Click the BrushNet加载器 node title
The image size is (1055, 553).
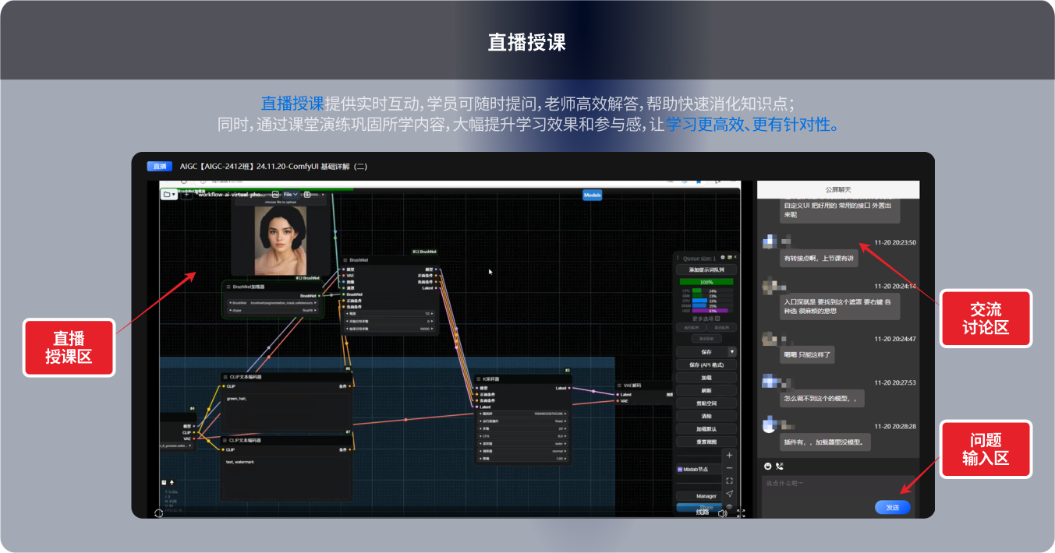click(249, 287)
